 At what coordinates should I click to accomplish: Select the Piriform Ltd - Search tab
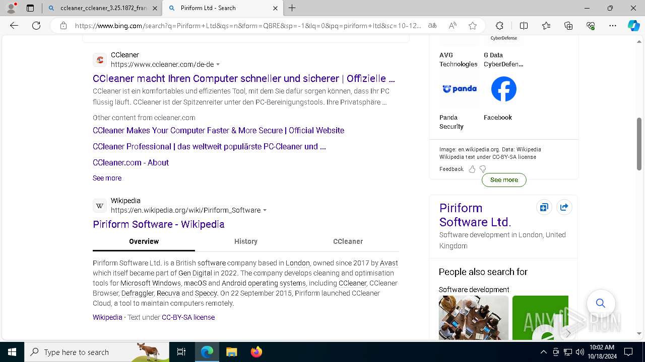point(222,8)
